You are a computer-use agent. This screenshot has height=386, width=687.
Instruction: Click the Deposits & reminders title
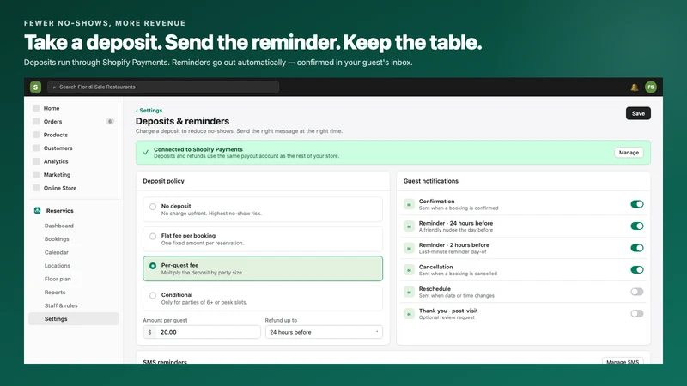coord(182,121)
